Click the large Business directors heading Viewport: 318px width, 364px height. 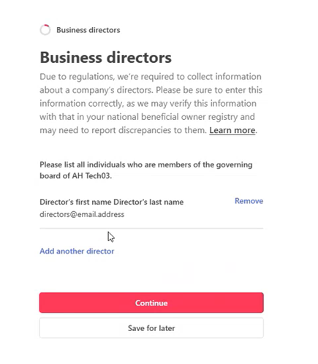pos(106,58)
